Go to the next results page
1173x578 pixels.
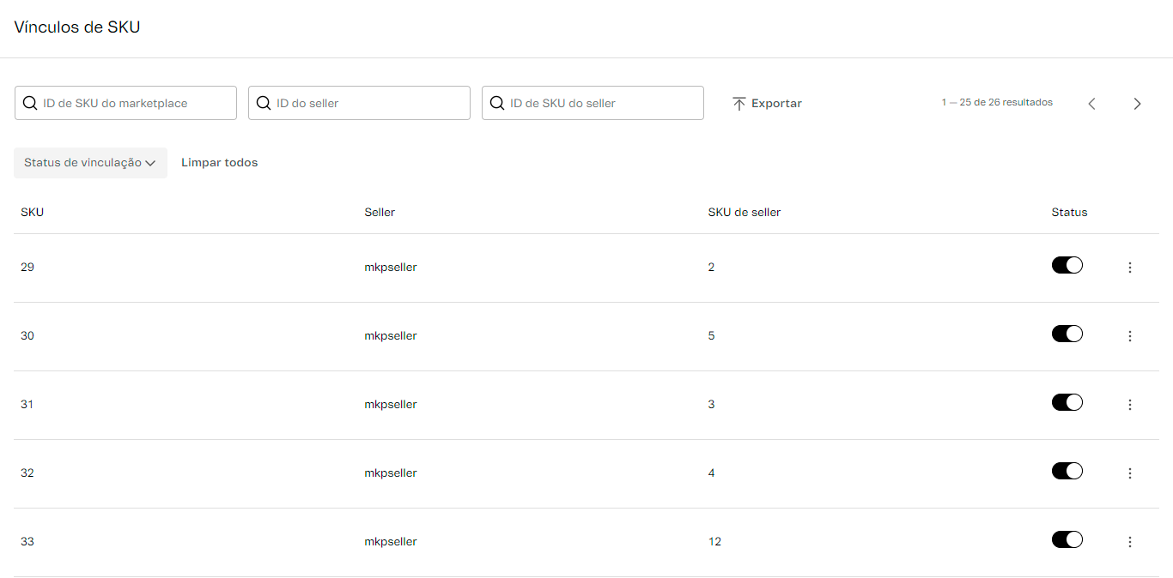pos(1137,104)
